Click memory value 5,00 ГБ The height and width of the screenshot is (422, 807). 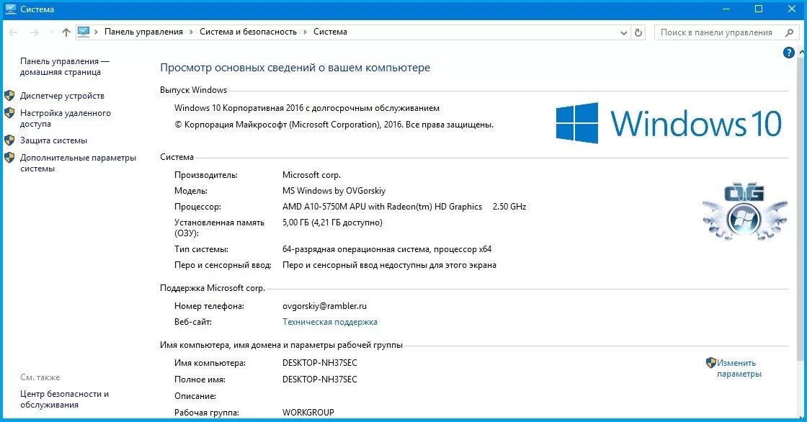point(332,223)
